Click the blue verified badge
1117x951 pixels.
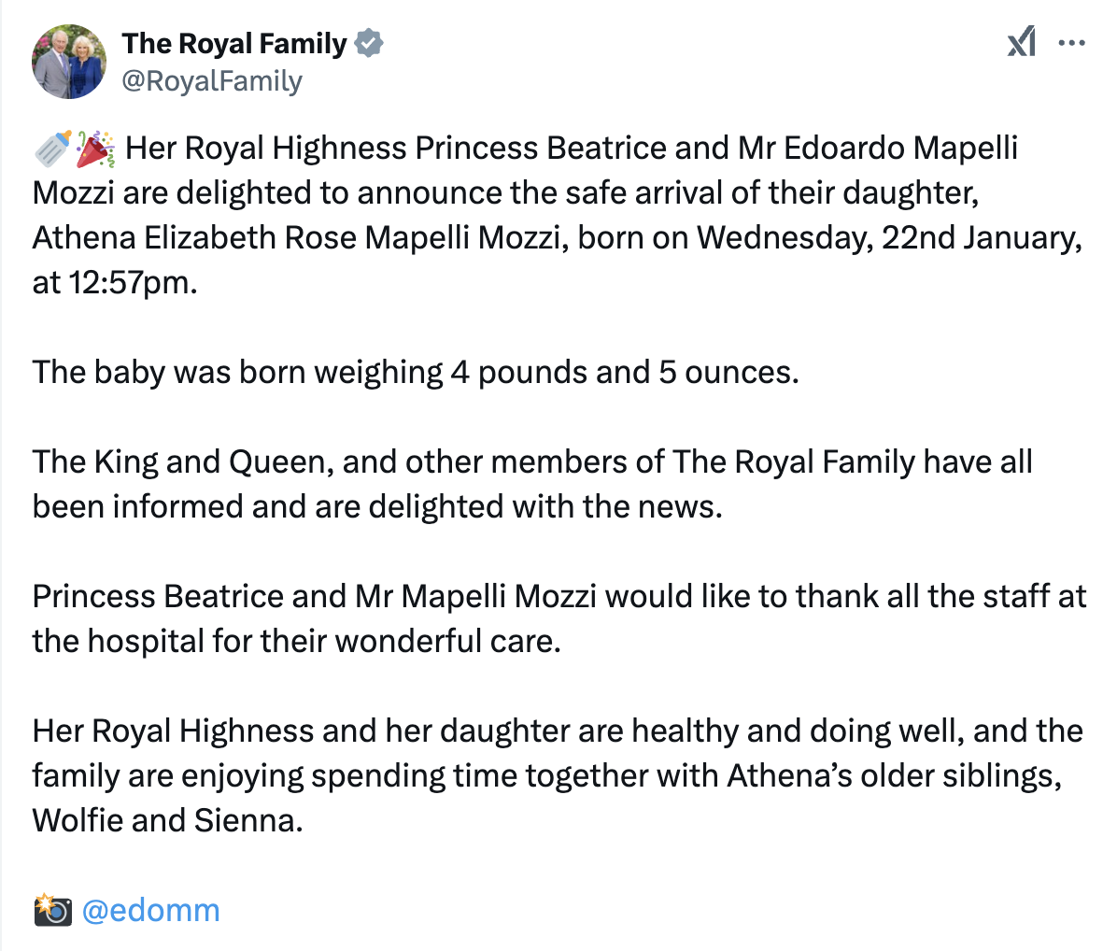point(370,43)
